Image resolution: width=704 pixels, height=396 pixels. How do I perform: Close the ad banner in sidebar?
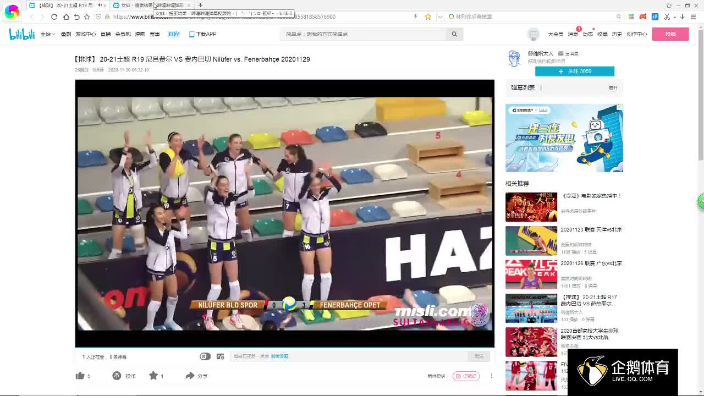619,107
